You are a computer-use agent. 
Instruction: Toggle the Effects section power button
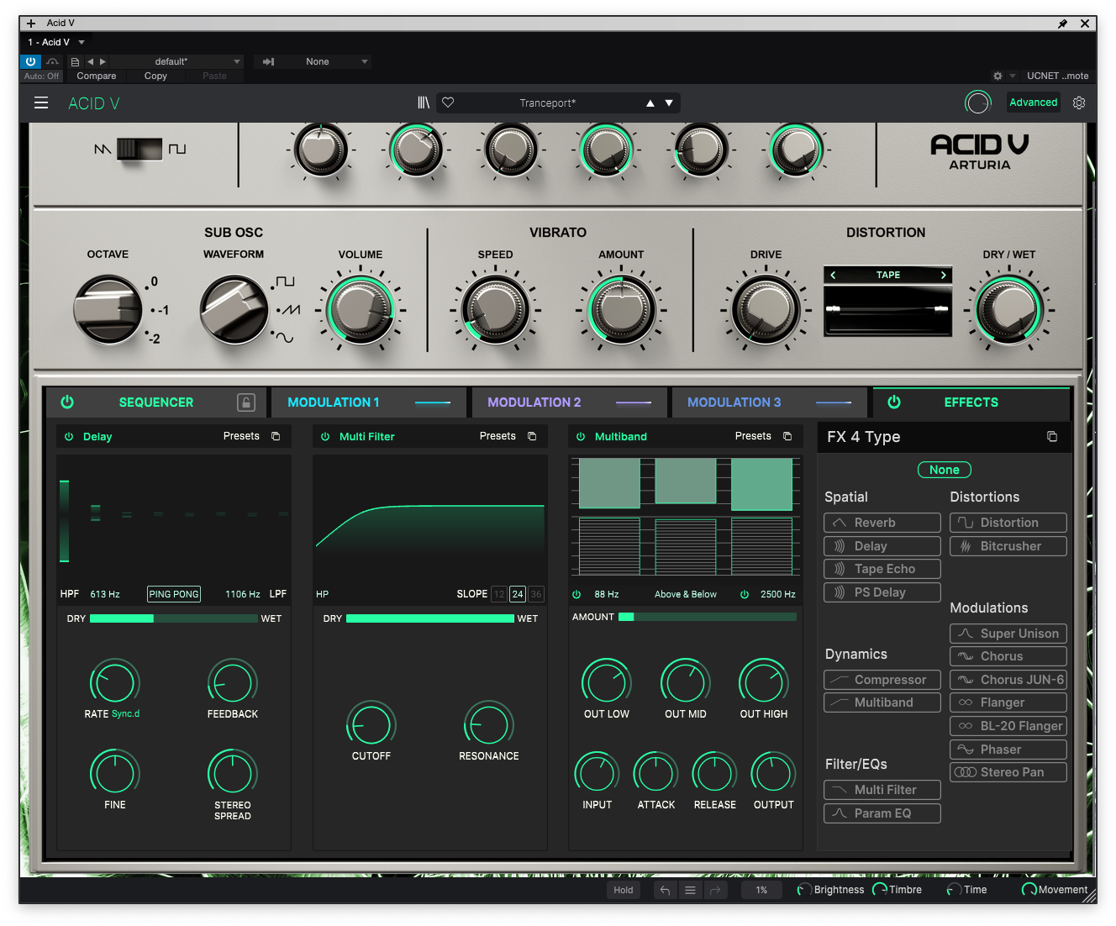[x=894, y=402]
